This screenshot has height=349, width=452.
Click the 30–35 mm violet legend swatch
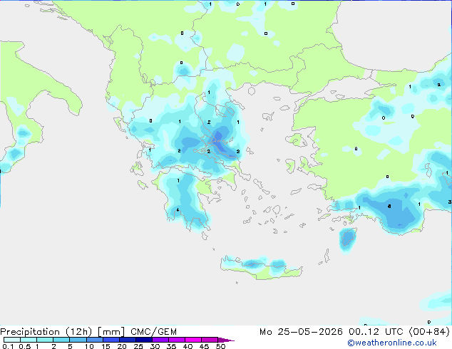[160, 340]
